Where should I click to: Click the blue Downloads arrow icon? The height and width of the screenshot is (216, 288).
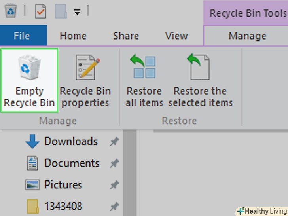click(32, 141)
